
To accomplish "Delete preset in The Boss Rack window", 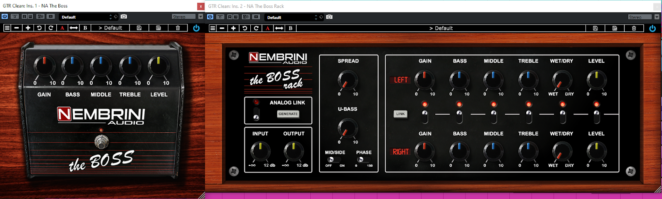I will click(634, 28).
